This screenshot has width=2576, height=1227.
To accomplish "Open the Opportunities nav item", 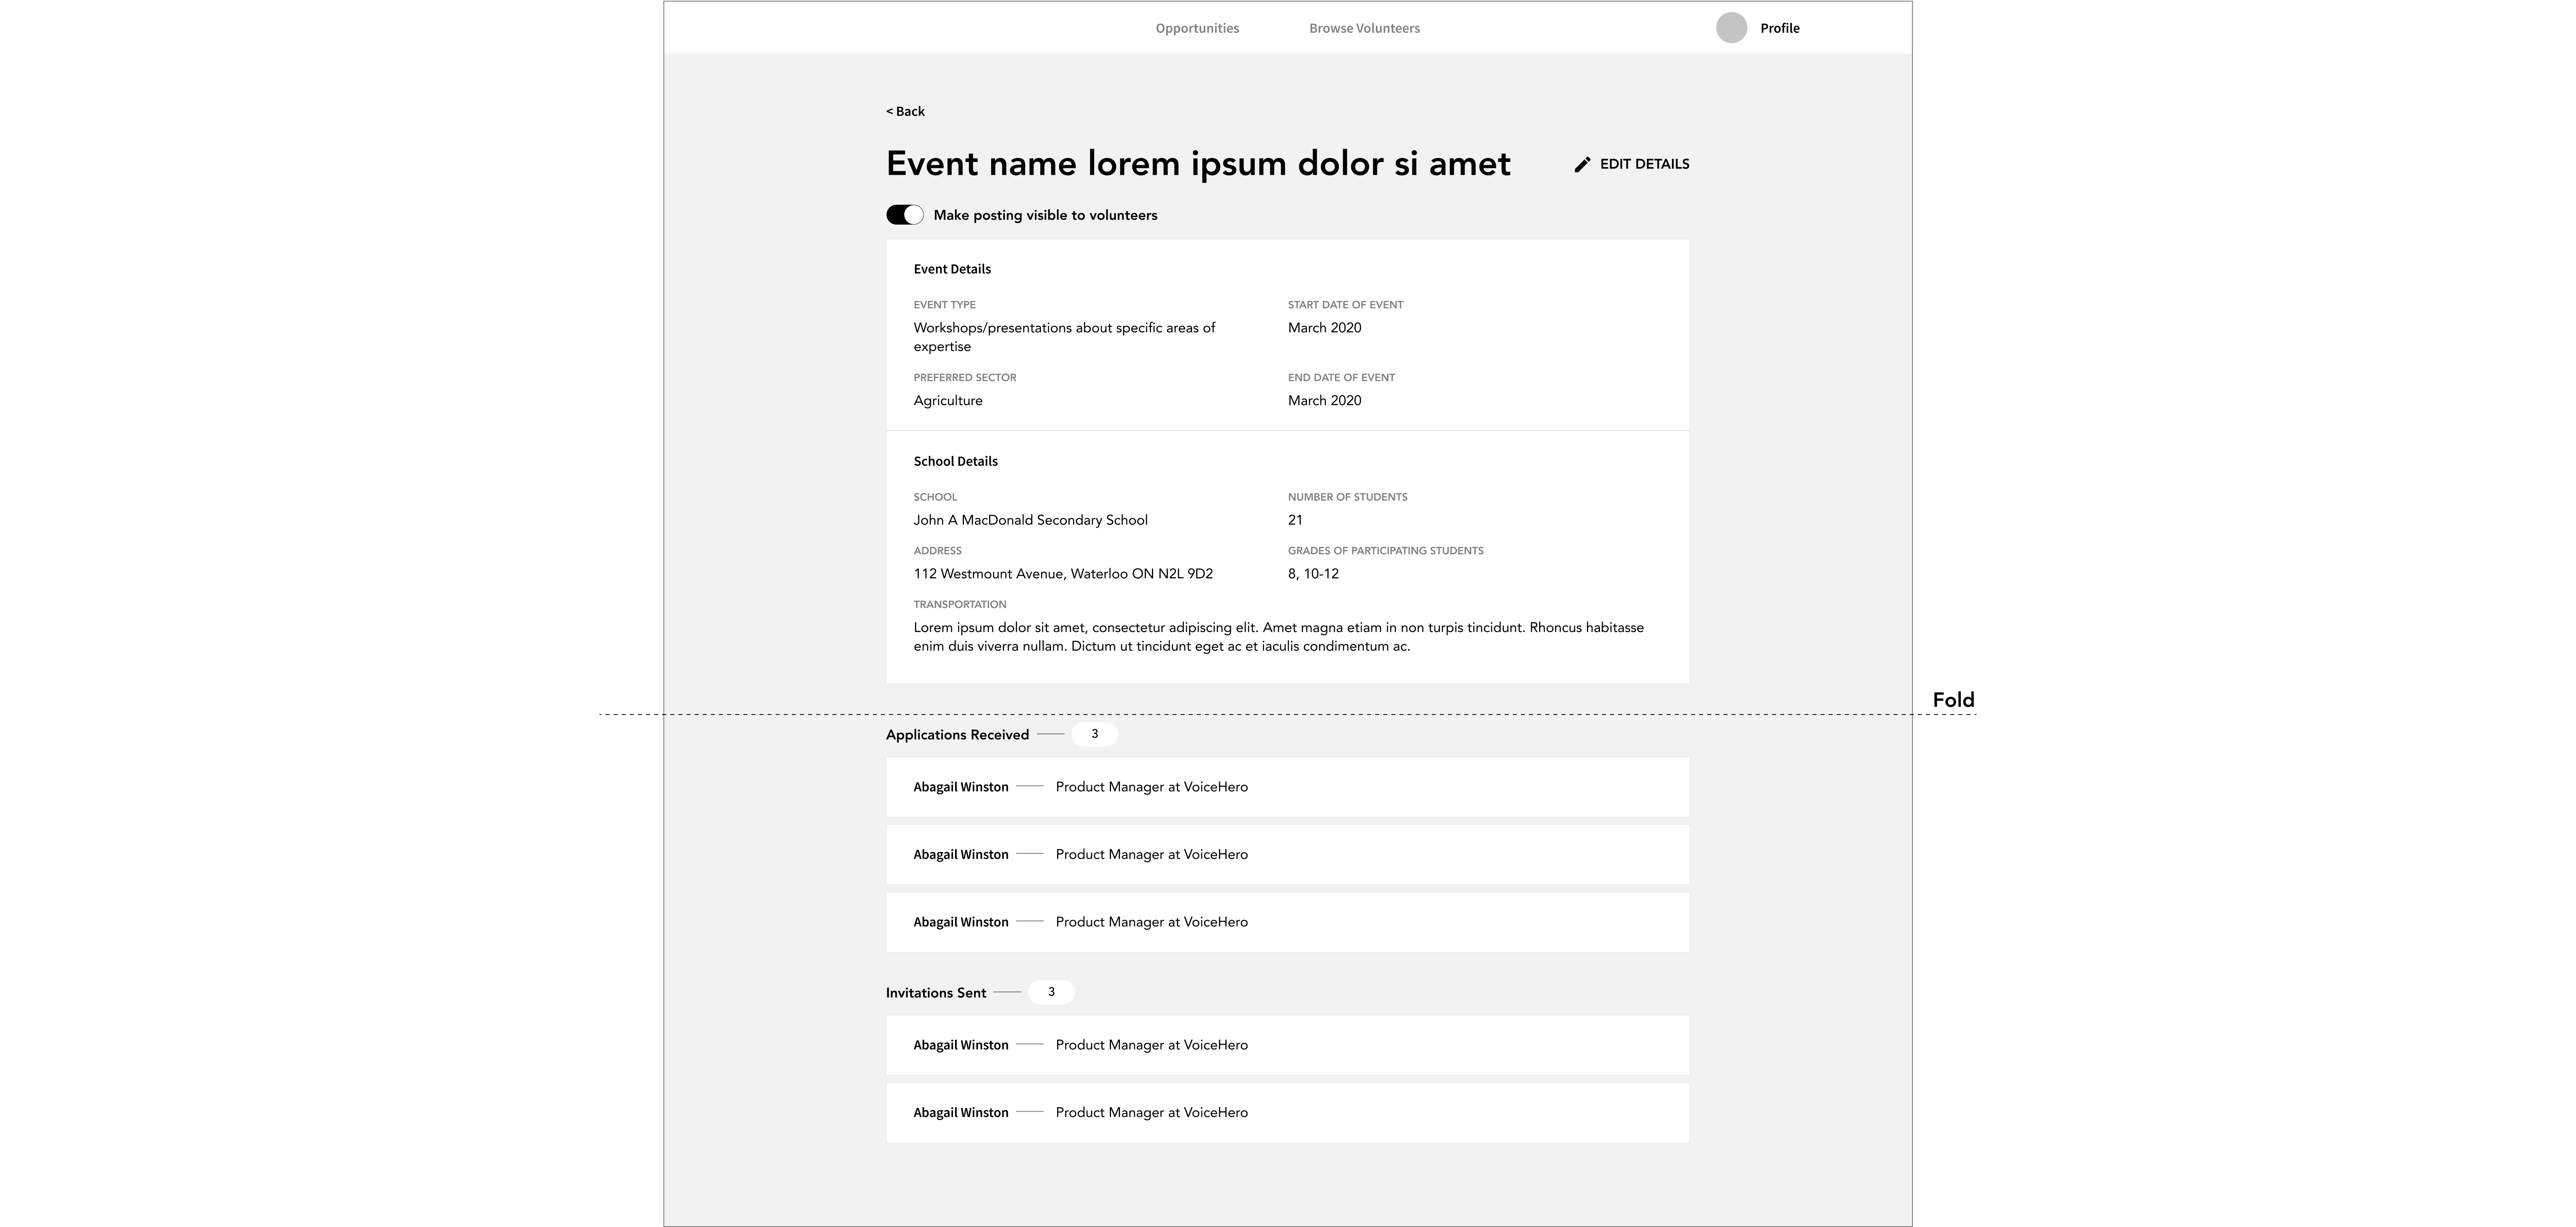I will point(1197,28).
